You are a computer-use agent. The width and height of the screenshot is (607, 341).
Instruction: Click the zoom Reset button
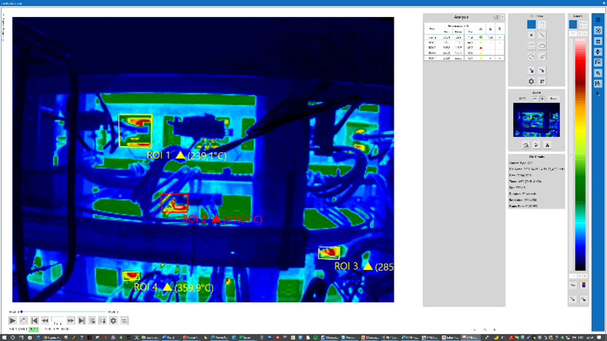coord(554,98)
